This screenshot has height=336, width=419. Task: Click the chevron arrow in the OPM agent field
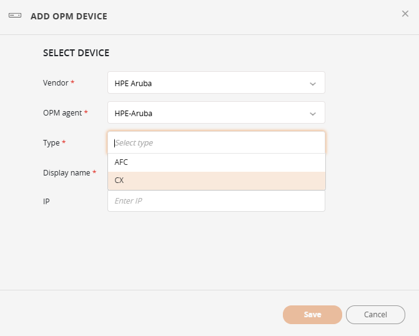pos(313,114)
